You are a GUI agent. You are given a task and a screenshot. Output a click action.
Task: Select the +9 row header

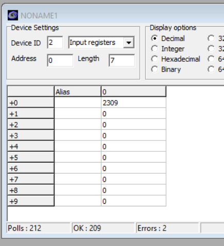point(31,201)
